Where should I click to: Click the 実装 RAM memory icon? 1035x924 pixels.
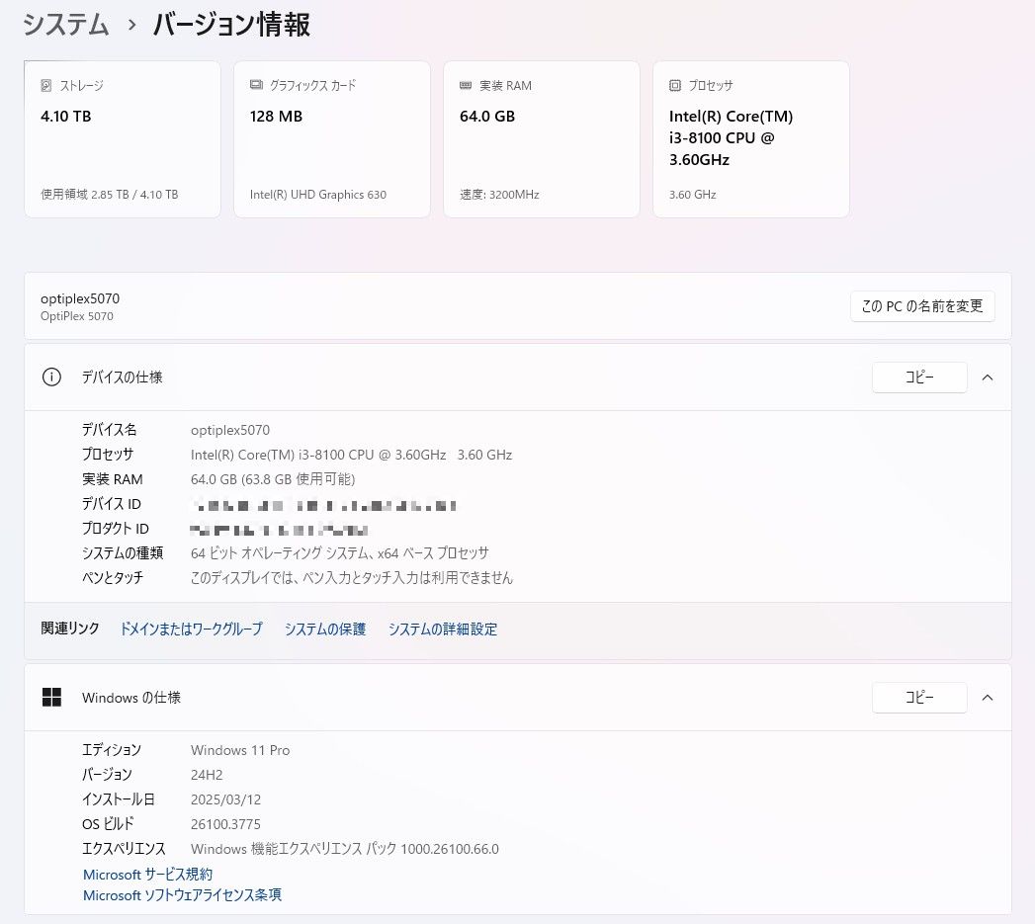[466, 85]
